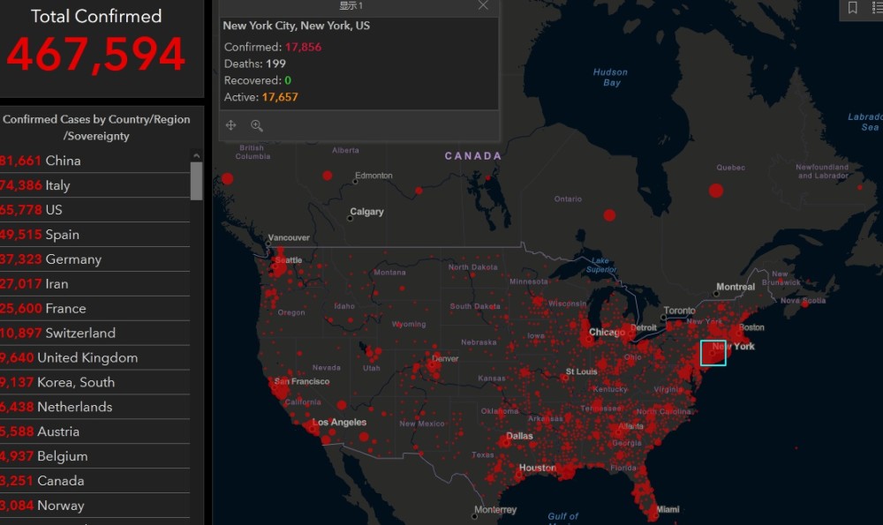883x525 pixels.
Task: Click the large red circle over Quebec
Action: tap(715, 190)
